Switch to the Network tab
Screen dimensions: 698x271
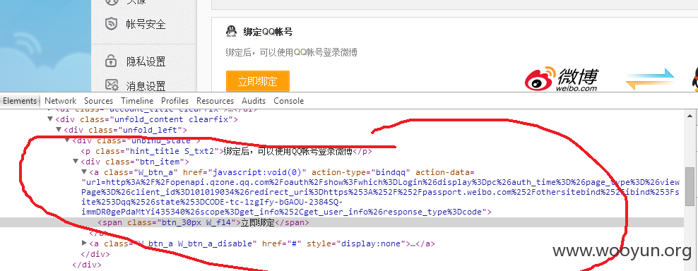[61, 101]
